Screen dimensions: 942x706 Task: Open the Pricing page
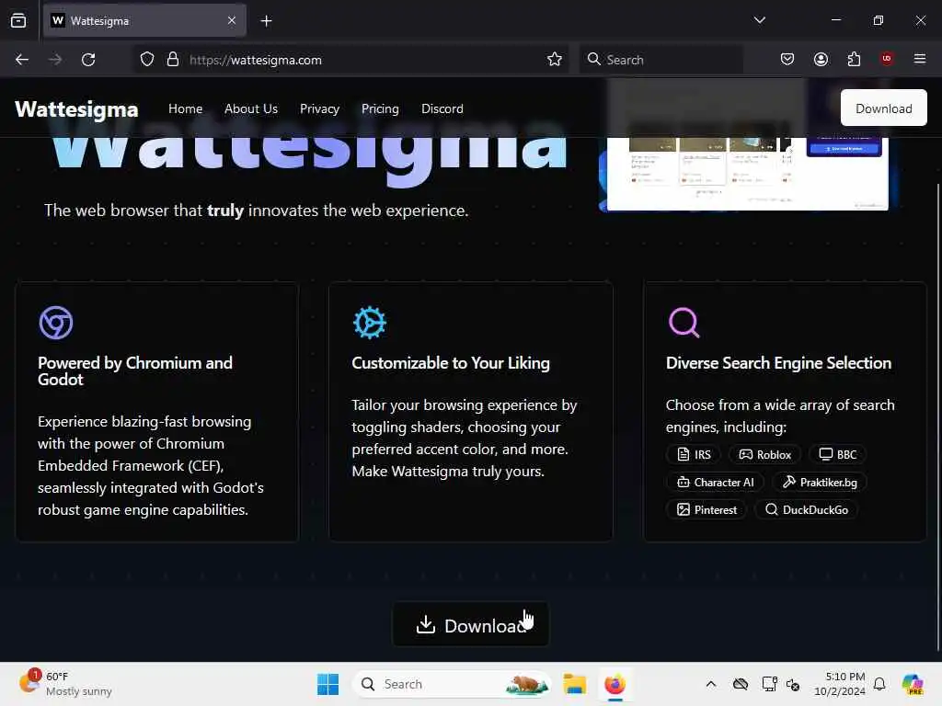(380, 108)
